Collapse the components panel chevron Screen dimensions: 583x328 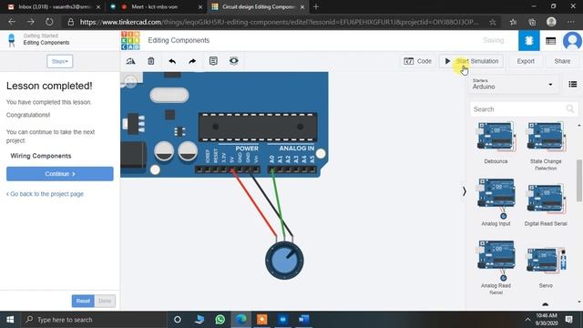[x=464, y=191]
